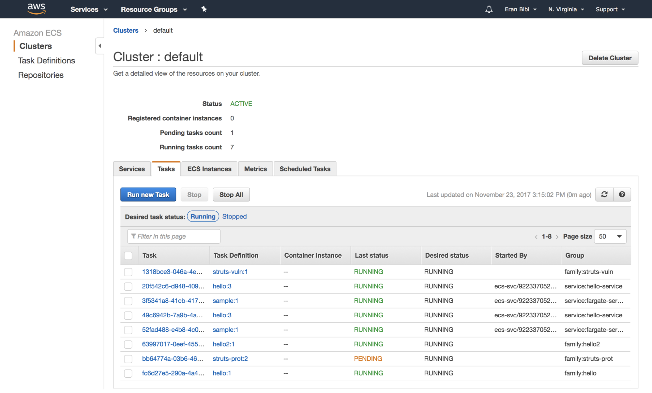
Task: Open the help question mark icon
Action: pyautogui.click(x=622, y=194)
